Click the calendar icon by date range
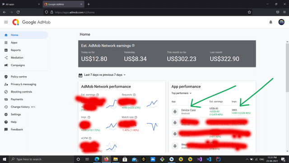 click(80, 75)
